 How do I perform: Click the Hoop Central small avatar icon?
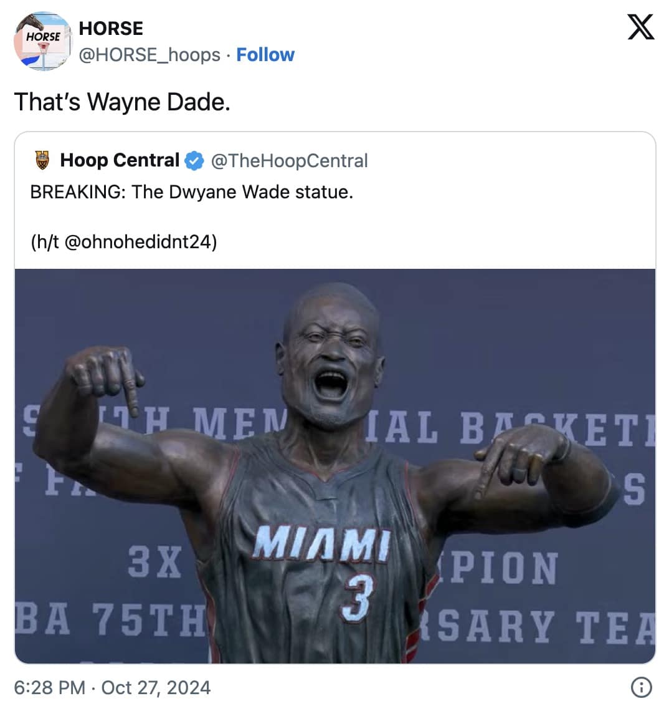point(41,160)
